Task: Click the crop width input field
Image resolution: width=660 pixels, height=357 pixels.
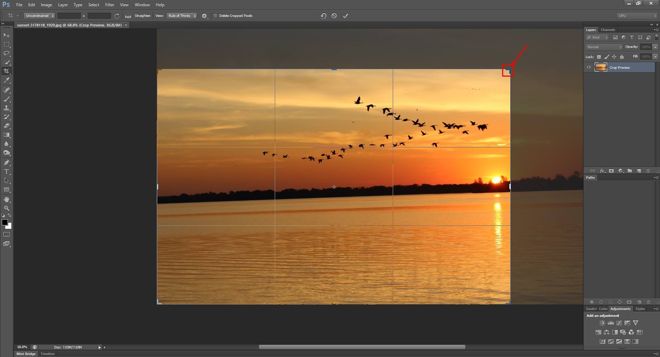Action: coord(69,16)
